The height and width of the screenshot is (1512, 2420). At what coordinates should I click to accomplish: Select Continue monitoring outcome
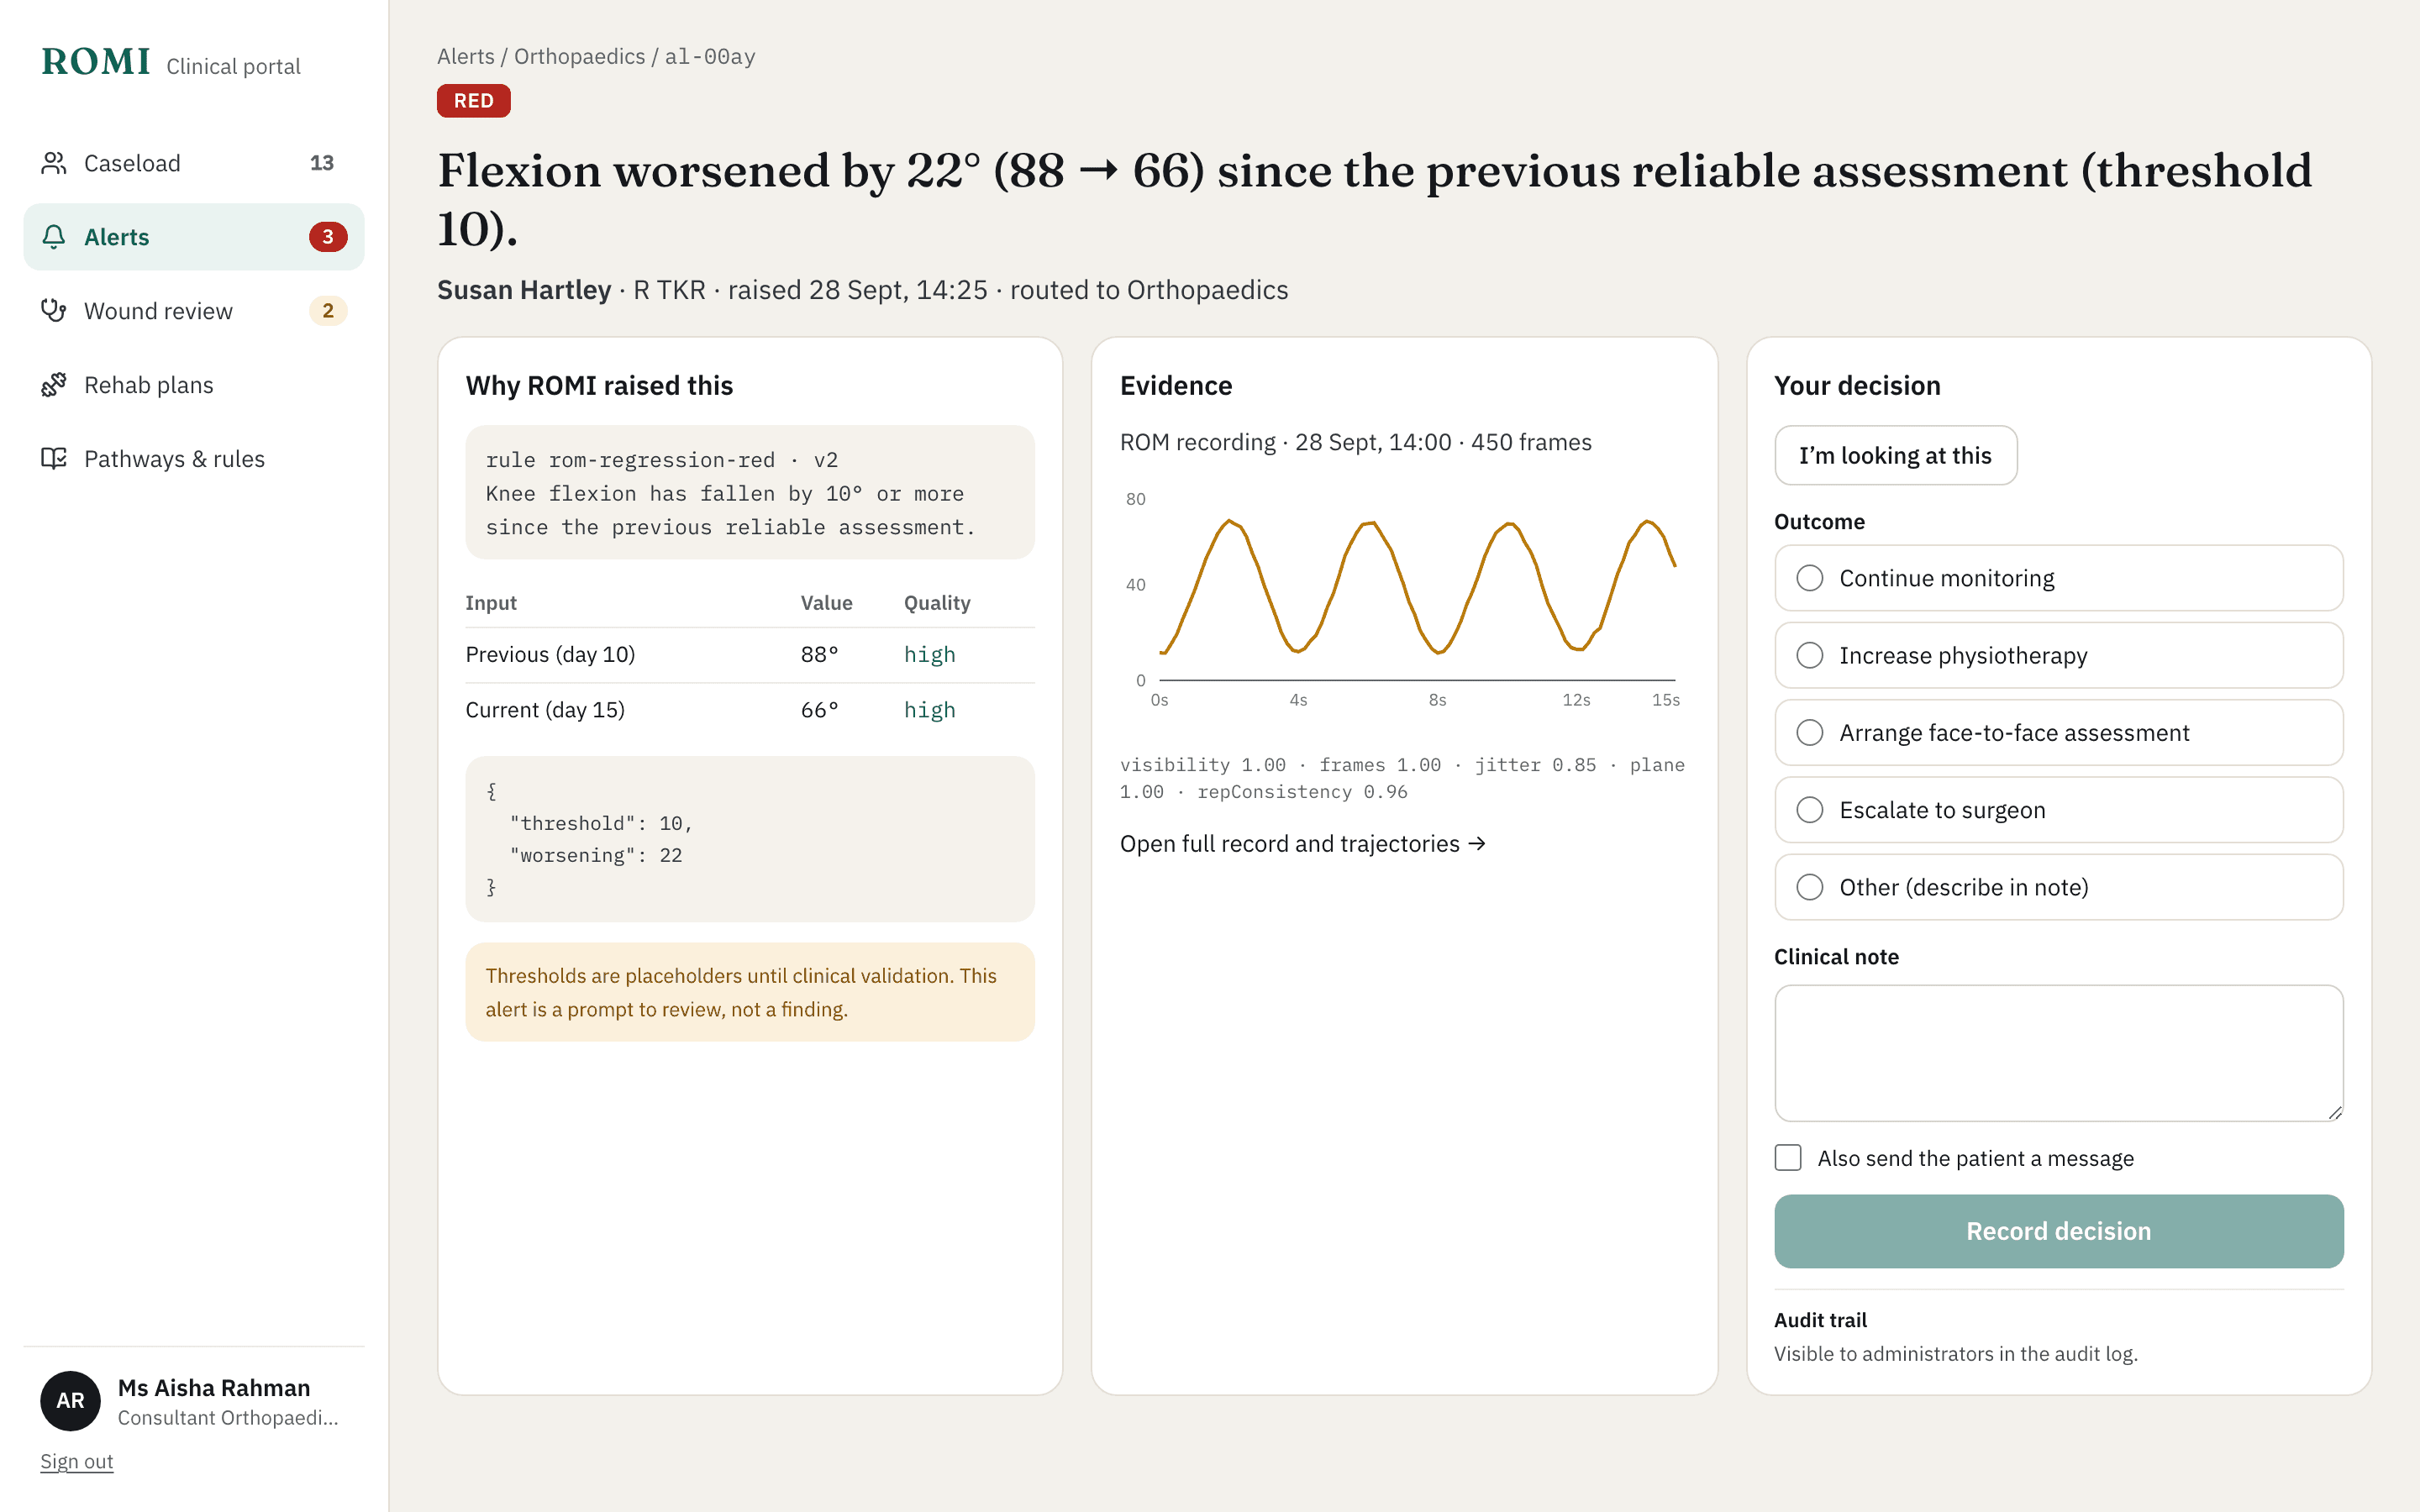tap(2058, 578)
